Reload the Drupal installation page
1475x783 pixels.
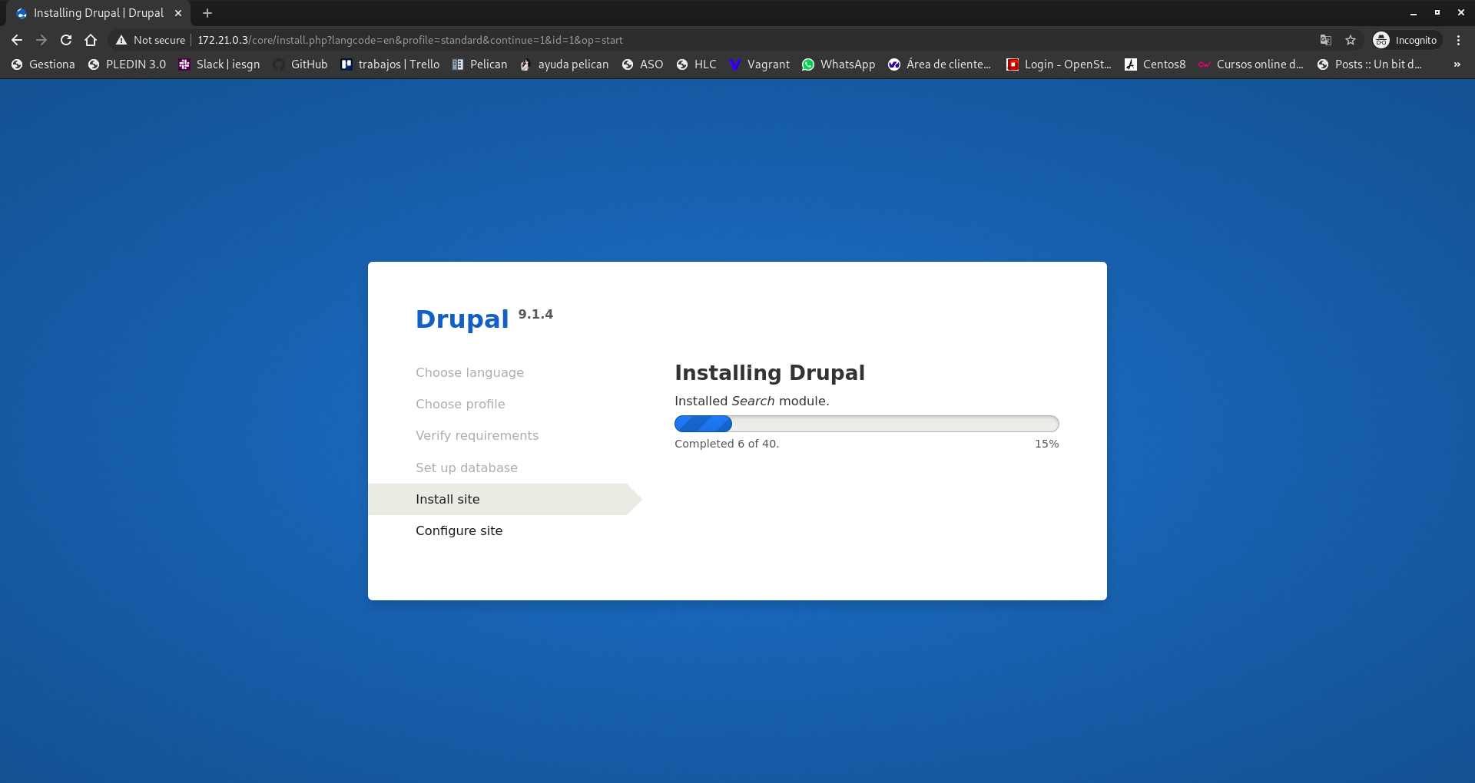pos(65,40)
